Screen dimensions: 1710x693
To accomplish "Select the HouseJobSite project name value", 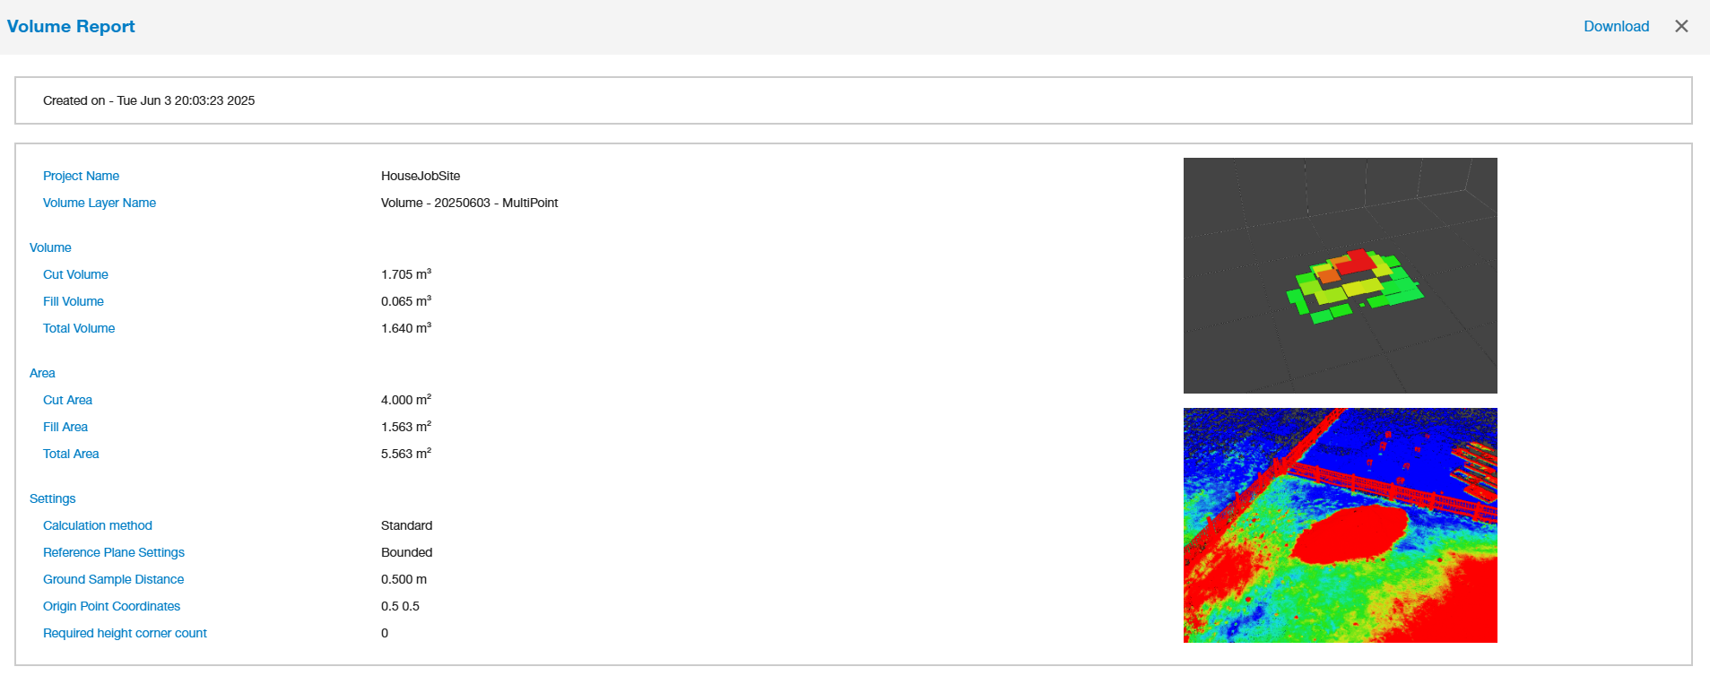I will 421,176.
